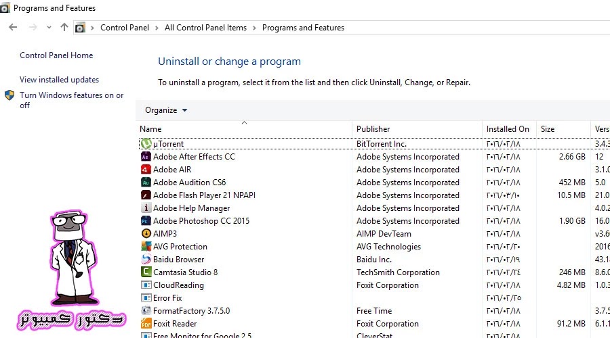Click TechSmith Corporation publisher cell

tap(398, 272)
